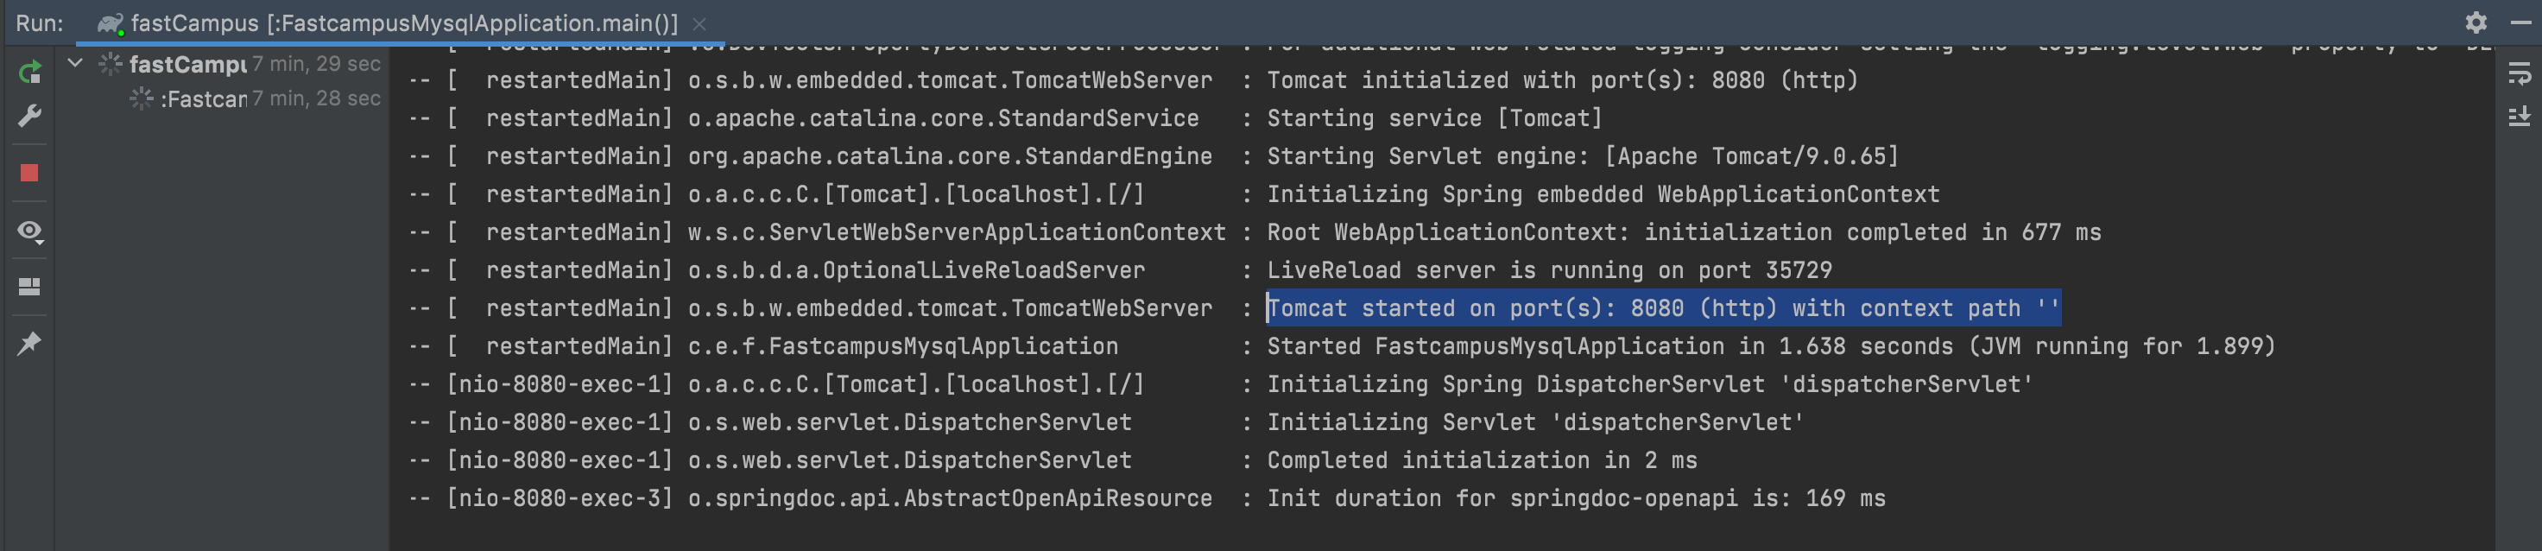Click 'o.s.b.d.a.OptionalLiveReloadServer' logger name
Viewport: 2542px width, 551px height.
[917, 270]
